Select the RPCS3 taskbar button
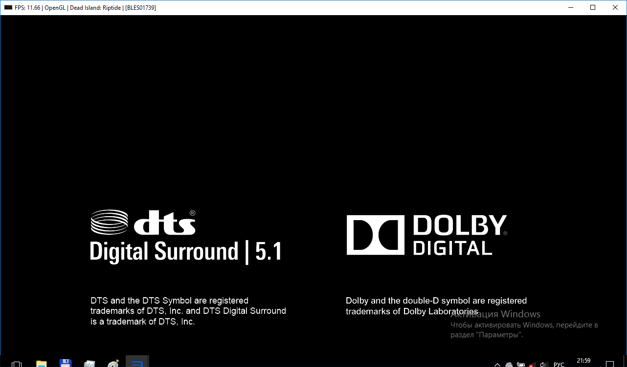This screenshot has width=627, height=367. tap(137, 363)
